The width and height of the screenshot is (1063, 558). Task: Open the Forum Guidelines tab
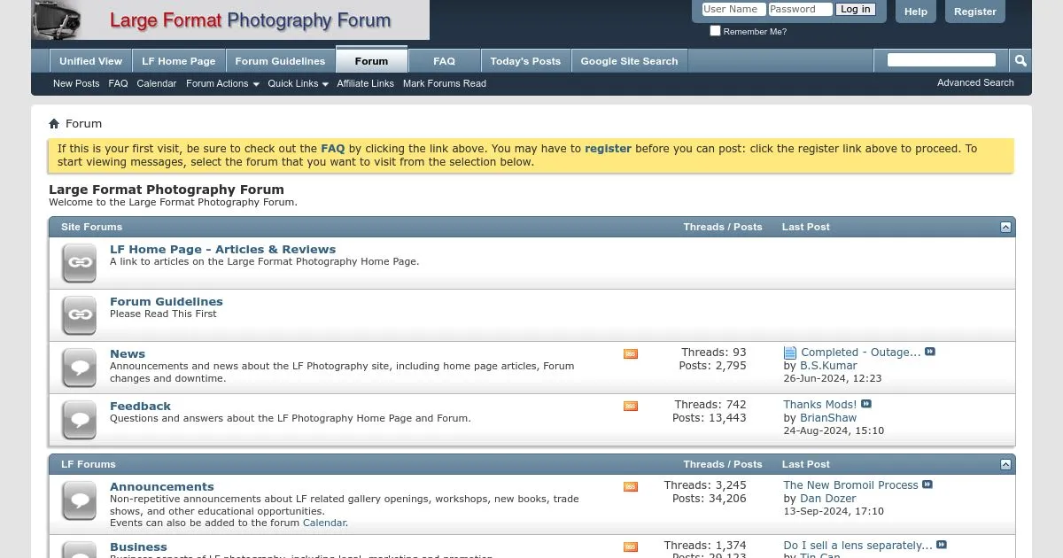[x=280, y=61]
